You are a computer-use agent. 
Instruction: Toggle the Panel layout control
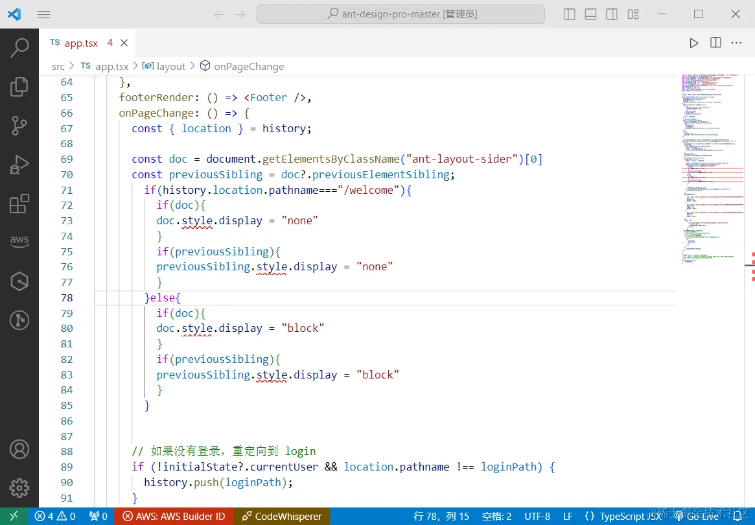point(590,14)
